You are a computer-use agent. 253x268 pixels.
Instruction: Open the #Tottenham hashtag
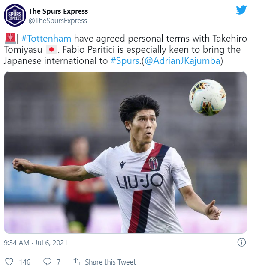(x=46, y=38)
